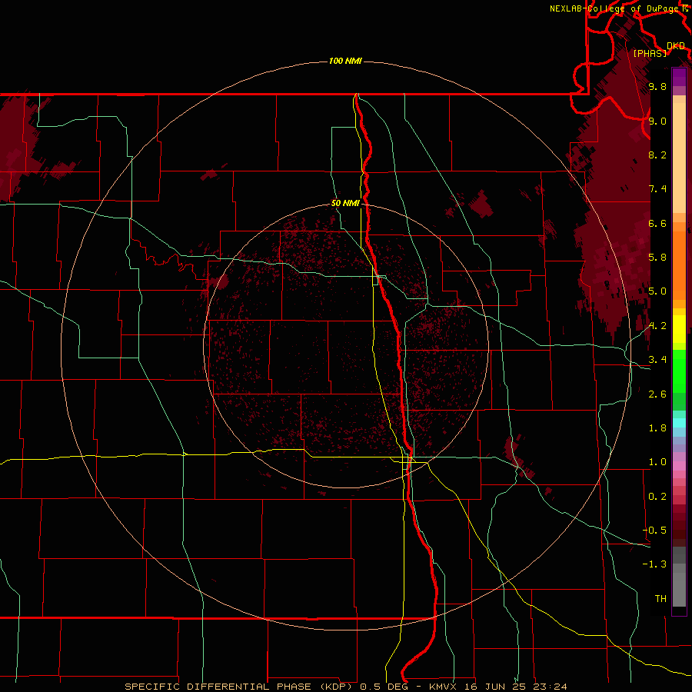The width and height of the screenshot is (692, 692).
Task: Click the 3.4 legend value
Action: click(657, 360)
